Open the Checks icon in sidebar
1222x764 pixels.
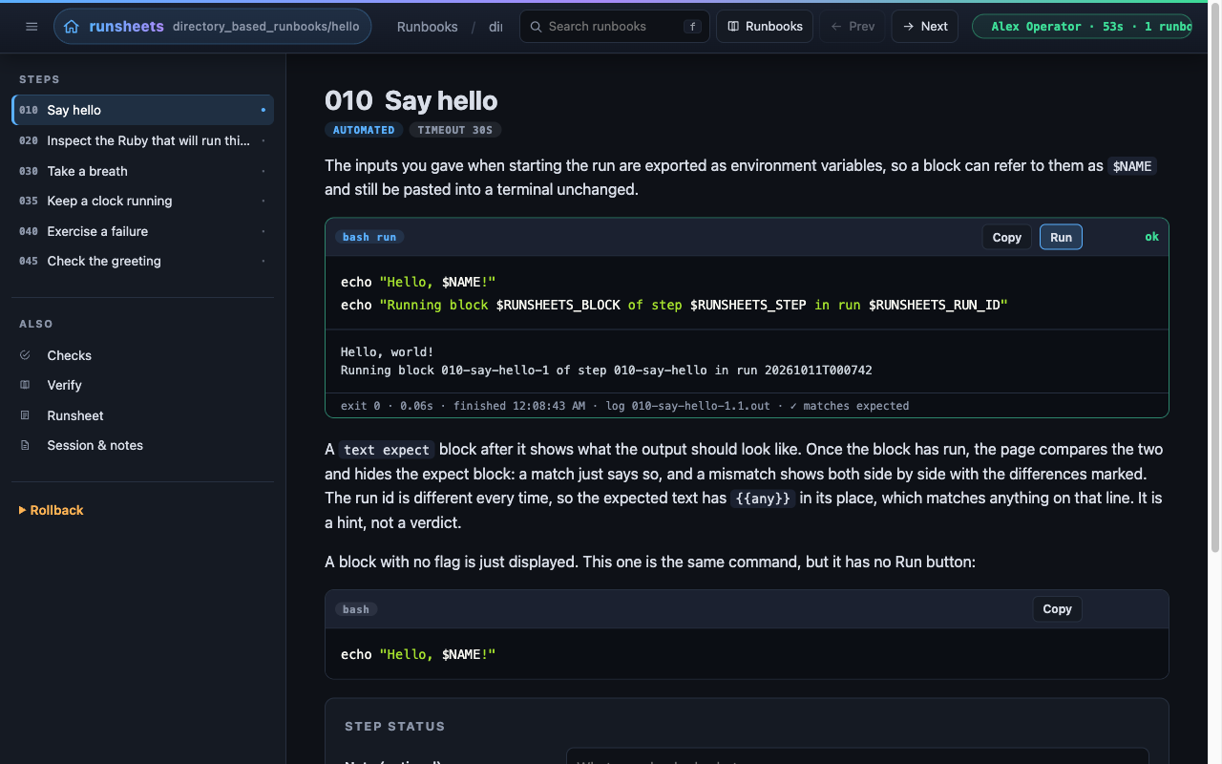[x=25, y=355]
